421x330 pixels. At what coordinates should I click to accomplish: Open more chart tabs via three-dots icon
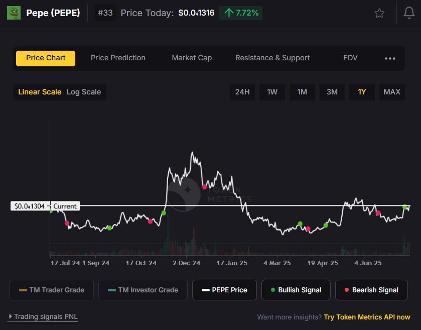point(390,58)
